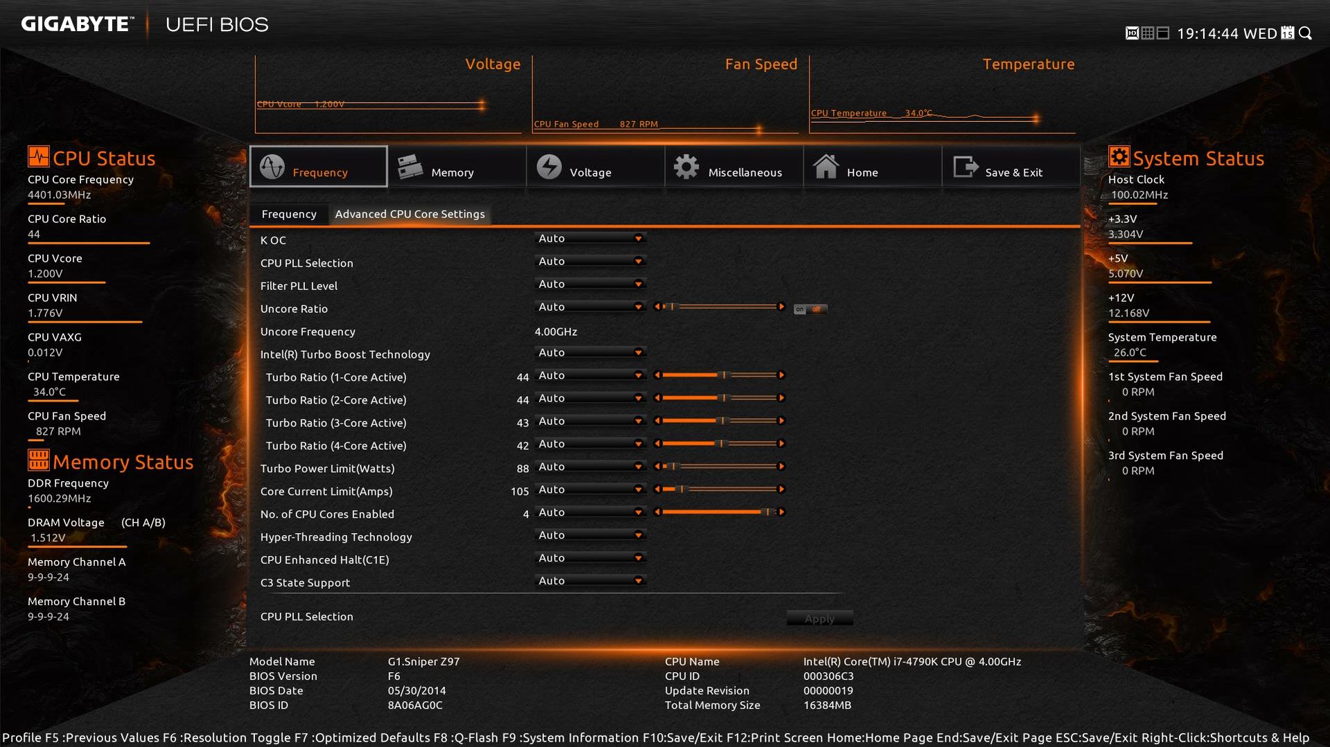
Task: Click the Turbo Power Limit slider
Action: pos(719,467)
